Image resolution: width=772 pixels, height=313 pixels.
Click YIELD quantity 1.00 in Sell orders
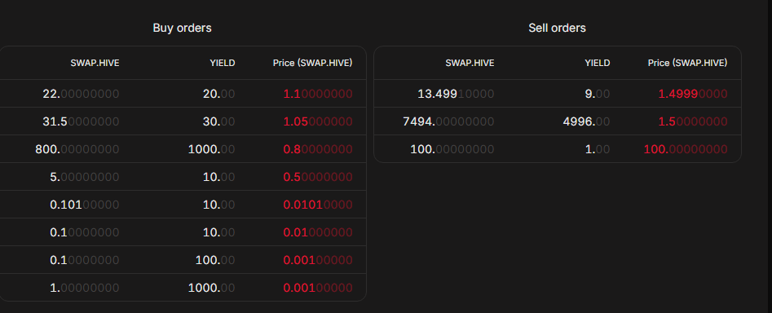[598, 149]
